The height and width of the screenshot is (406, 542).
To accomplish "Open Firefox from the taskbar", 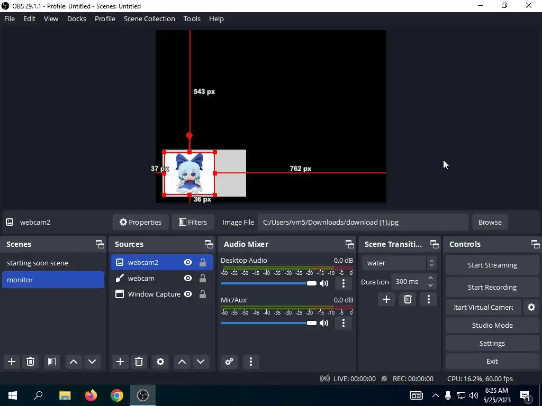I will [91, 395].
